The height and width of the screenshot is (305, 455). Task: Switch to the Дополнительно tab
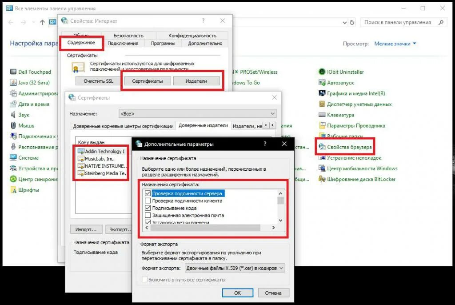coord(205,43)
